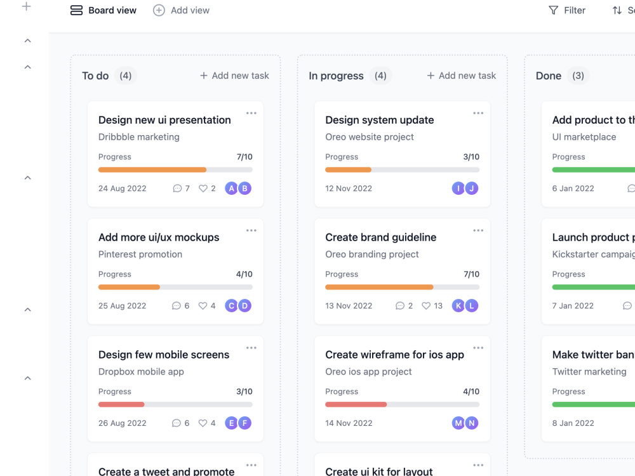
Task: Click the Pinterest promotion subtitle
Action: click(x=140, y=255)
